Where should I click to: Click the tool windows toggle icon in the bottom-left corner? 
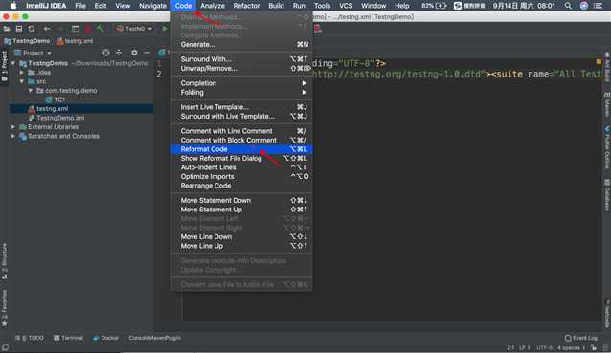pos(5,347)
